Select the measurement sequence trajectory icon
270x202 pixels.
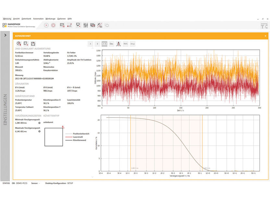(69, 25)
